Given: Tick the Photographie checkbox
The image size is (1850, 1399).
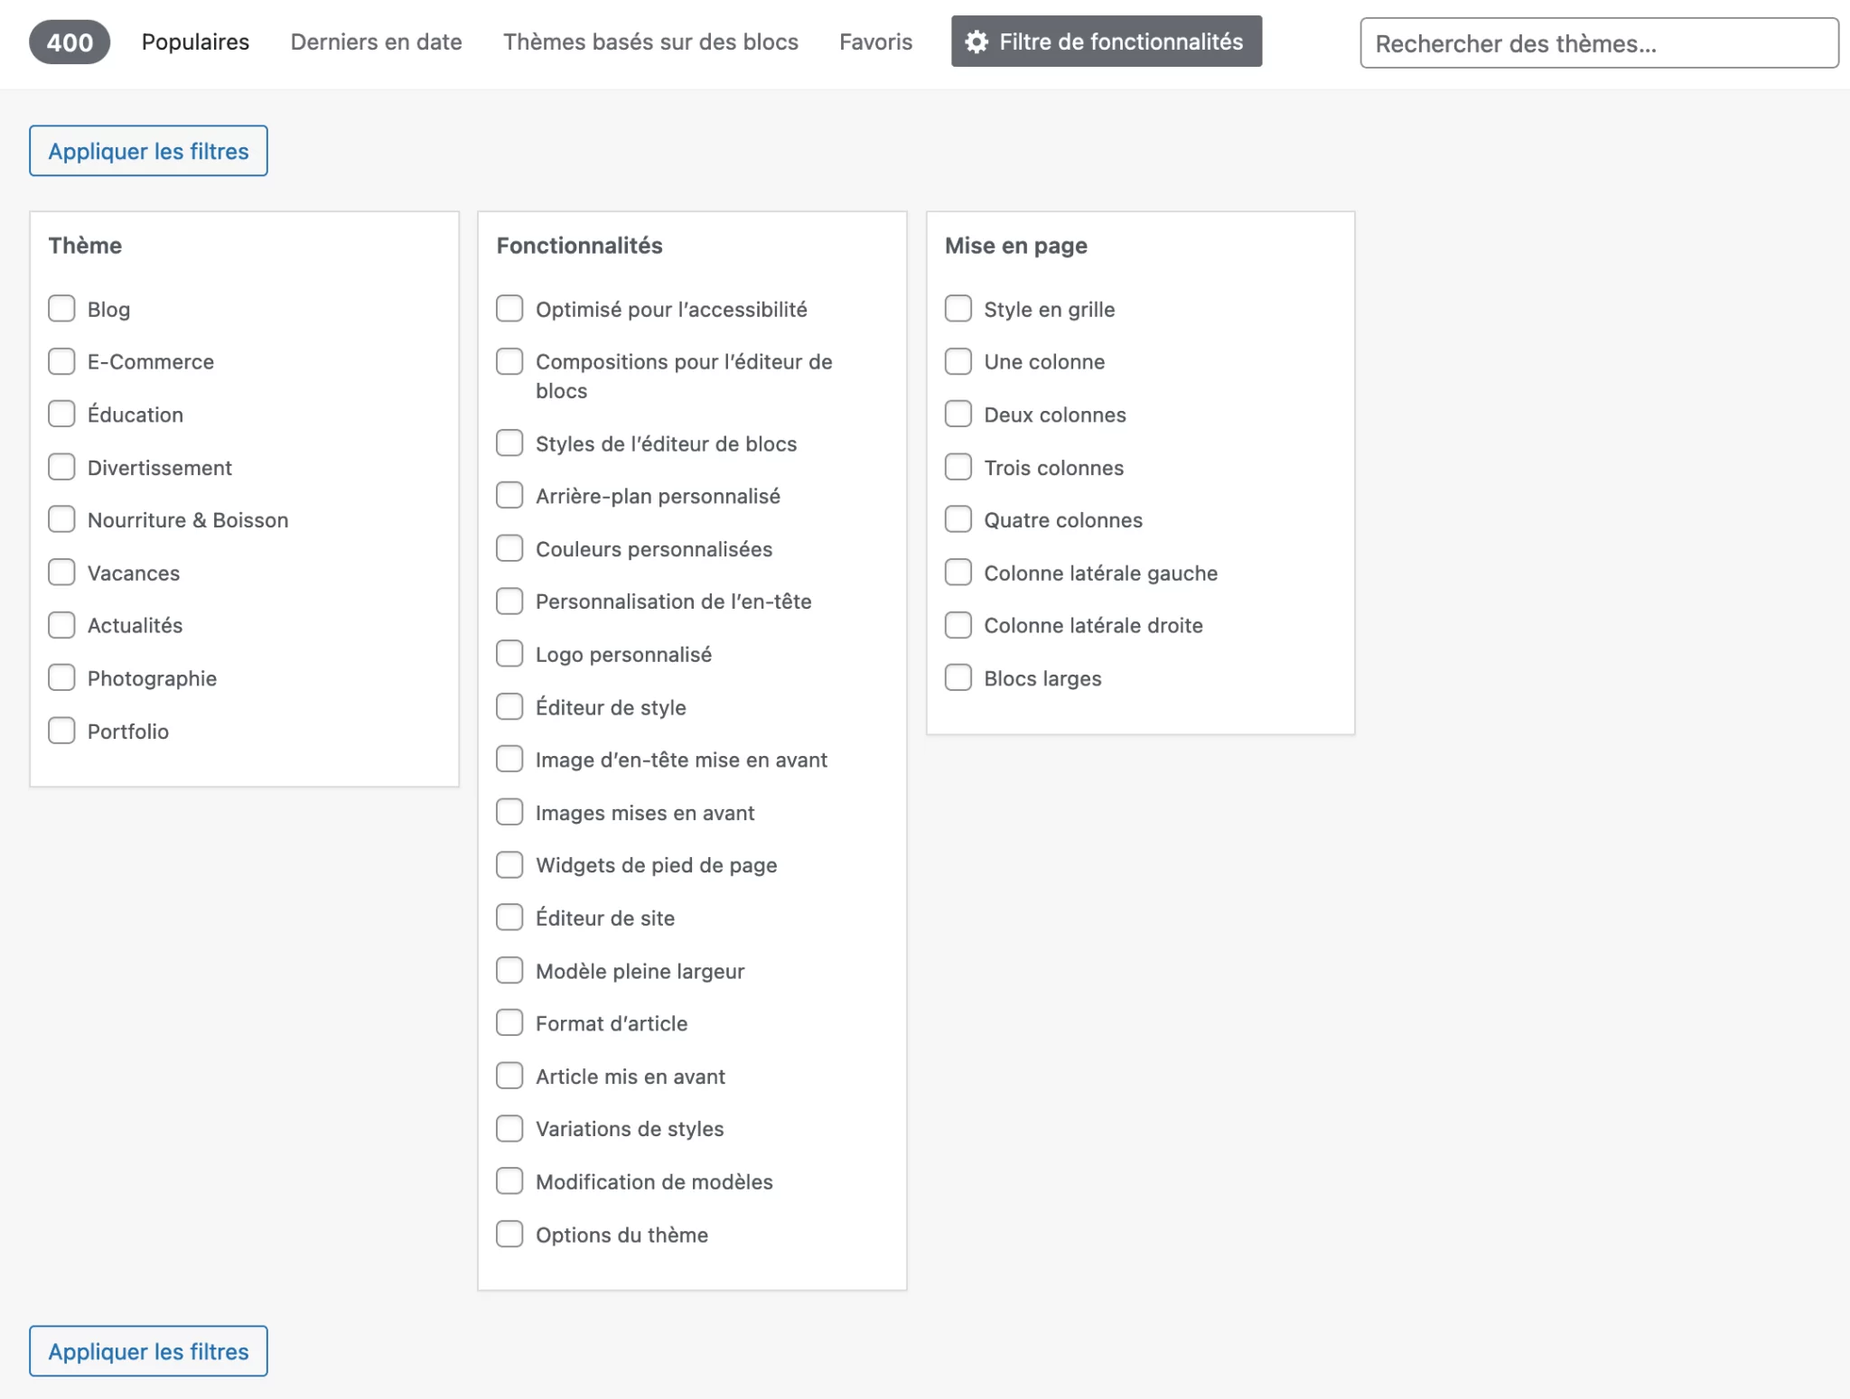Looking at the screenshot, I should (61, 678).
